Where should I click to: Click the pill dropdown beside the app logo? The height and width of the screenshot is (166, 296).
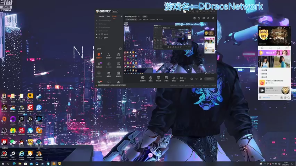coord(115,11)
